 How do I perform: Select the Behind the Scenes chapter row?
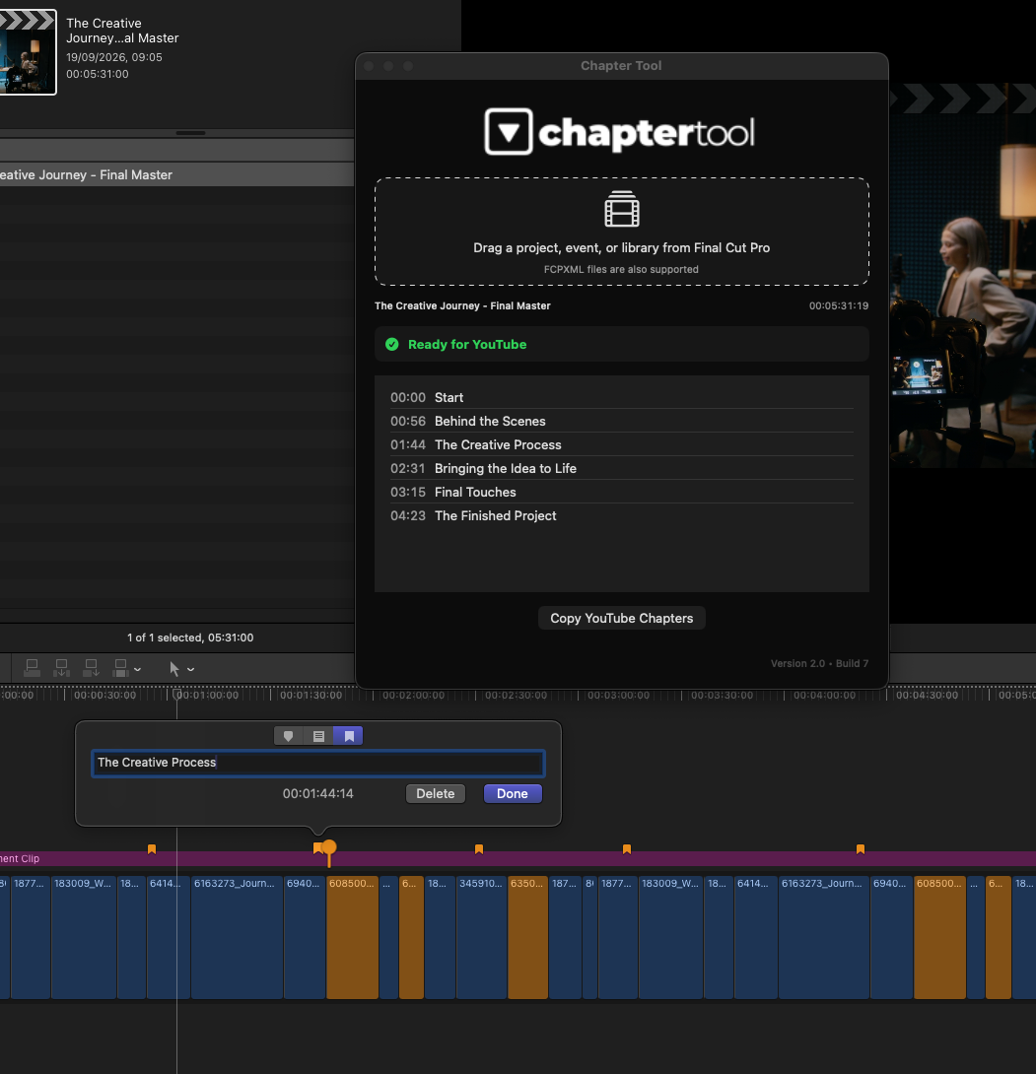point(621,421)
